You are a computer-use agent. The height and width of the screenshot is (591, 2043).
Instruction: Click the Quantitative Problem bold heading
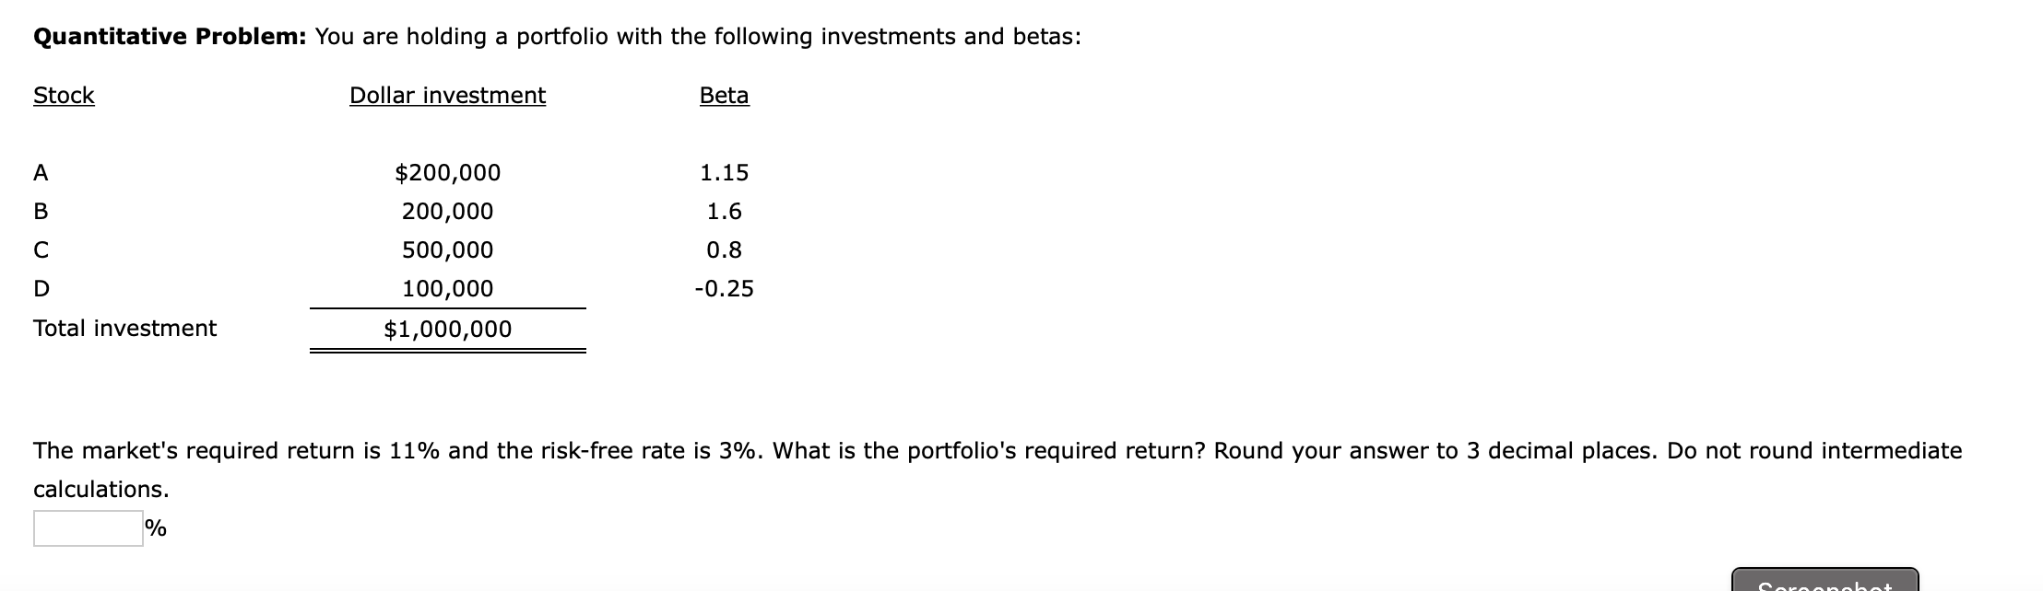(x=171, y=37)
